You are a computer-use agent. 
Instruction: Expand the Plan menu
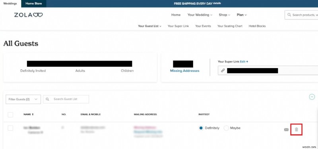(x=242, y=15)
